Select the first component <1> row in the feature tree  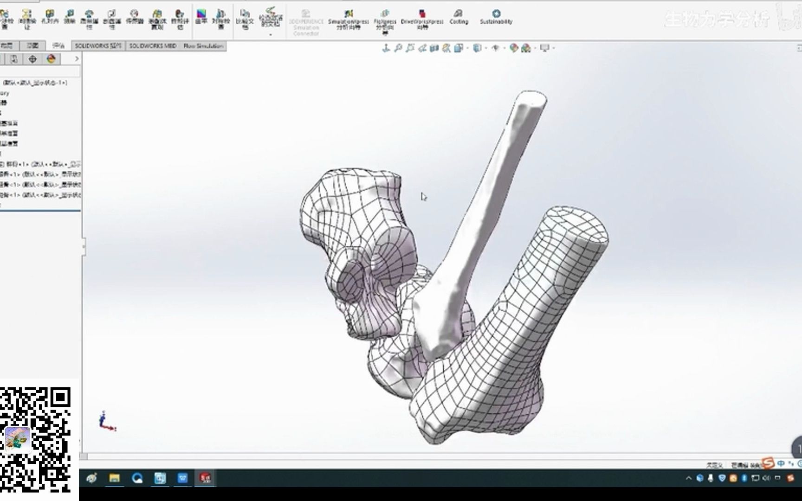pyautogui.click(x=41, y=164)
